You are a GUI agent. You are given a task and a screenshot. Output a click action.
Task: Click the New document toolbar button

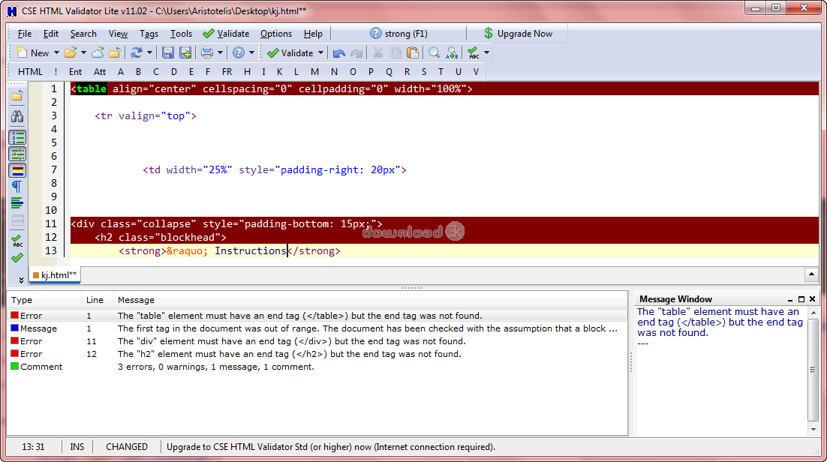click(x=33, y=52)
